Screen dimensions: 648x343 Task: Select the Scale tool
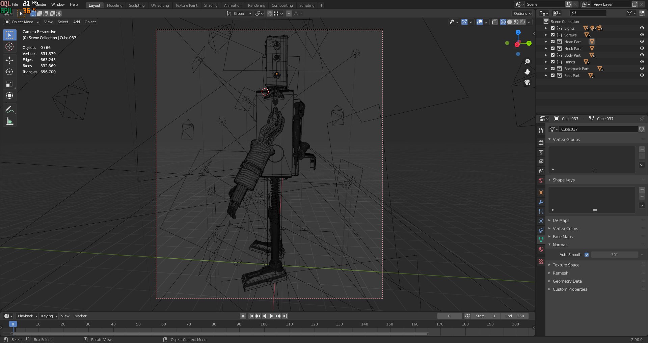9,84
